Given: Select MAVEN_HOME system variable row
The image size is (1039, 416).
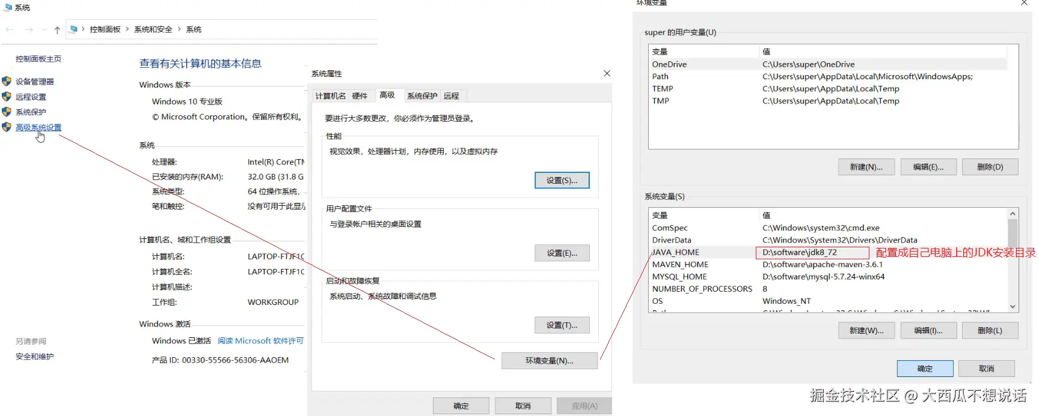Looking at the screenshot, I should [829, 265].
